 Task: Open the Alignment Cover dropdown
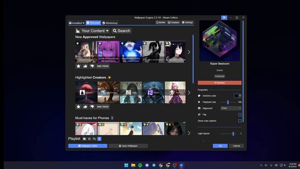pos(231,108)
